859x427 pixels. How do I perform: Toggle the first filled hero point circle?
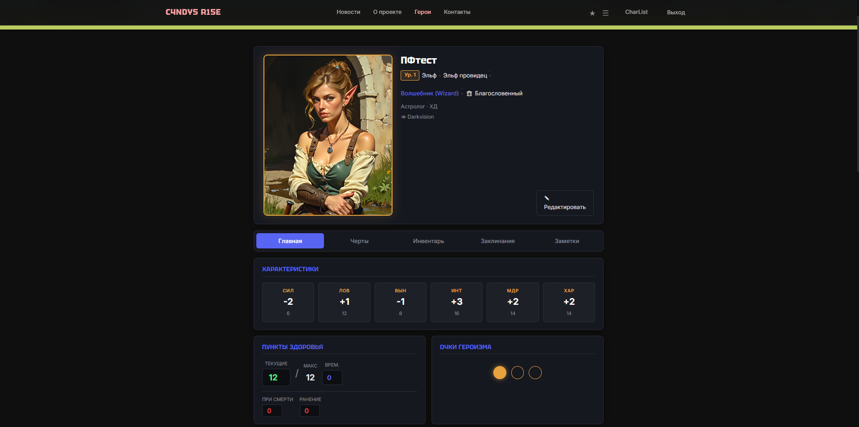[500, 372]
